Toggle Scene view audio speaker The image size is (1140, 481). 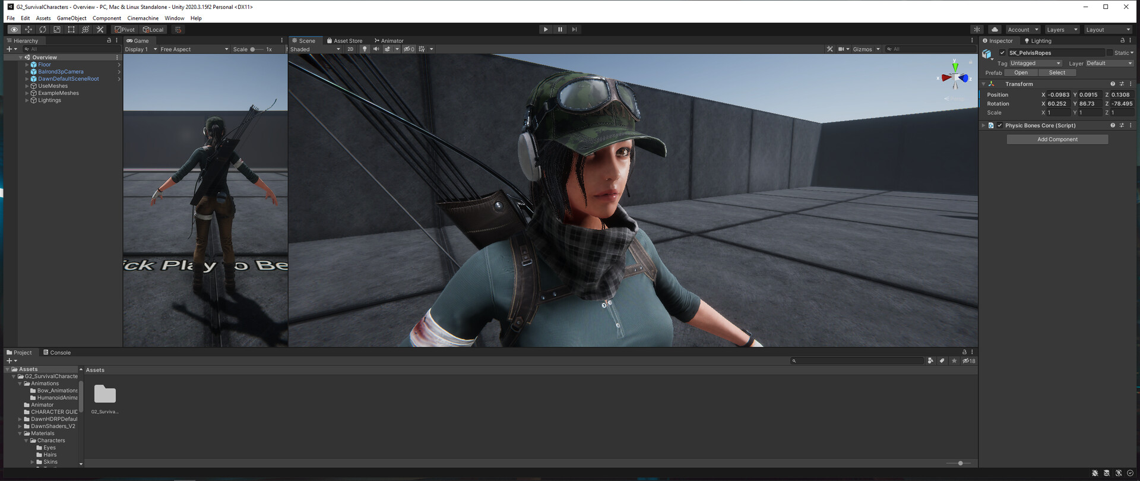click(376, 49)
